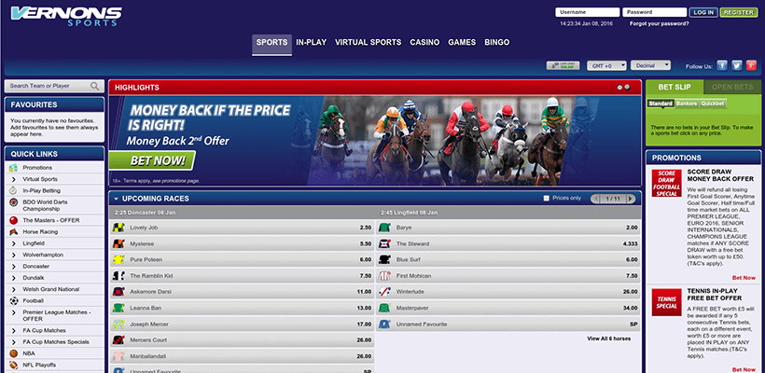Open the live chat online icon
This screenshot has width=765, height=373.
click(563, 65)
